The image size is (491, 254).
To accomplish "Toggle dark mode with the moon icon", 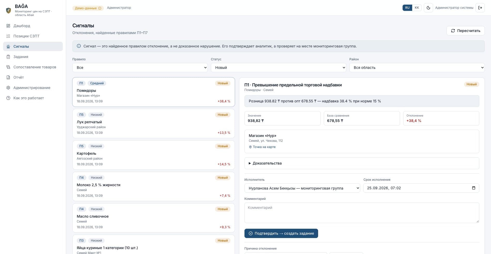I will (x=428, y=8).
